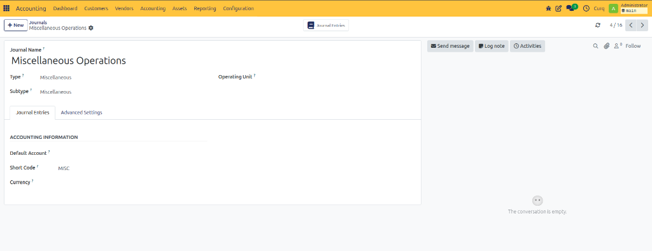Click Send message
This screenshot has height=251, width=652.
coord(450,46)
